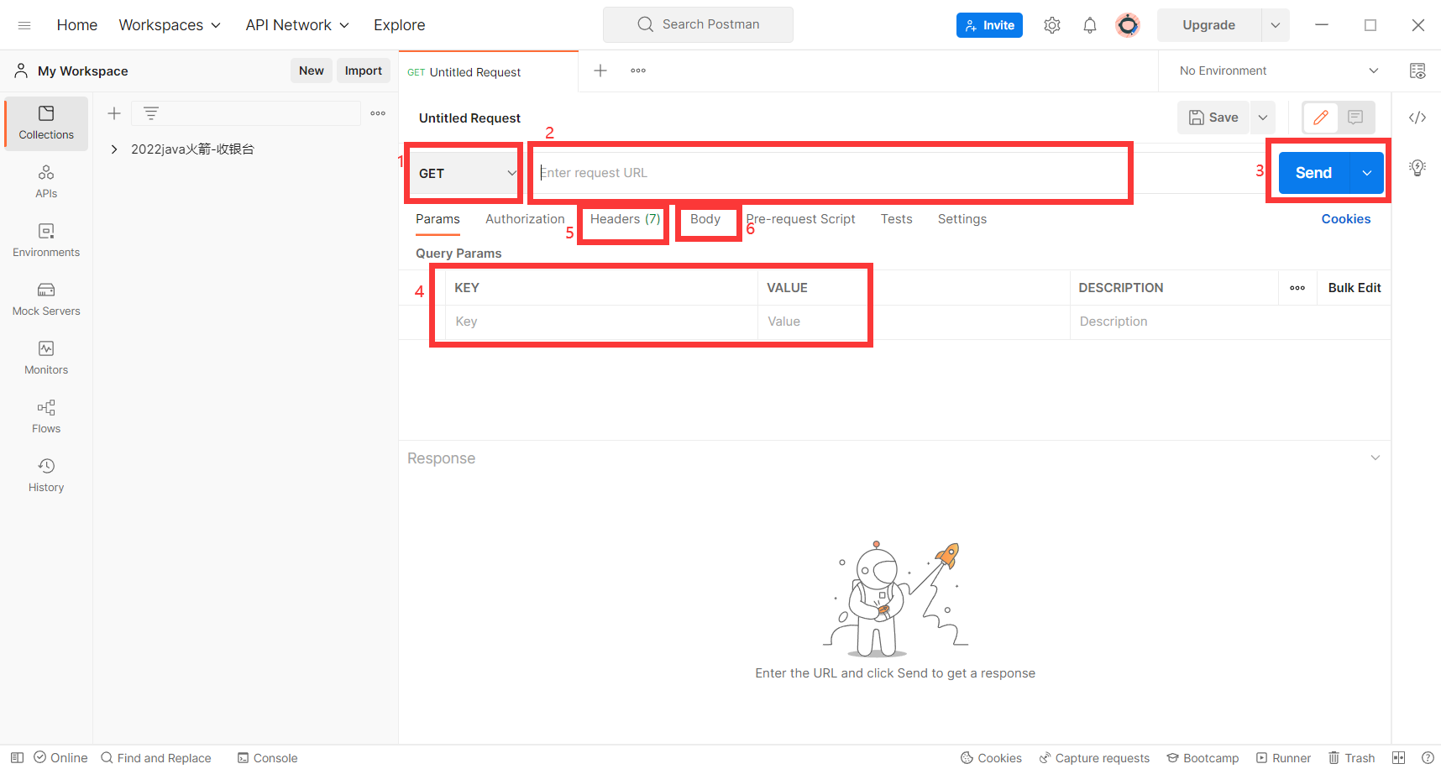
Task: Open GET method dropdown
Action: pos(464,173)
